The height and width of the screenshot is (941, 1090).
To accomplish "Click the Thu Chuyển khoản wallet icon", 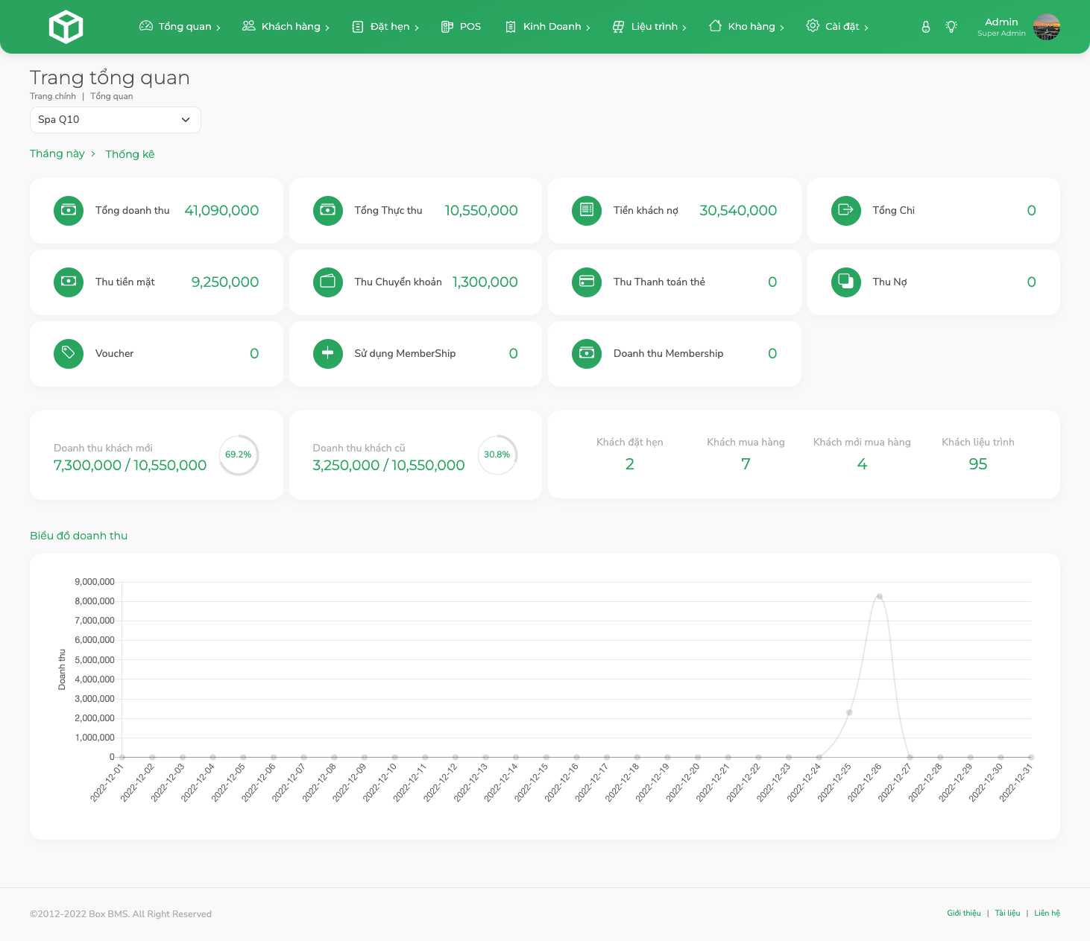I will (x=328, y=282).
